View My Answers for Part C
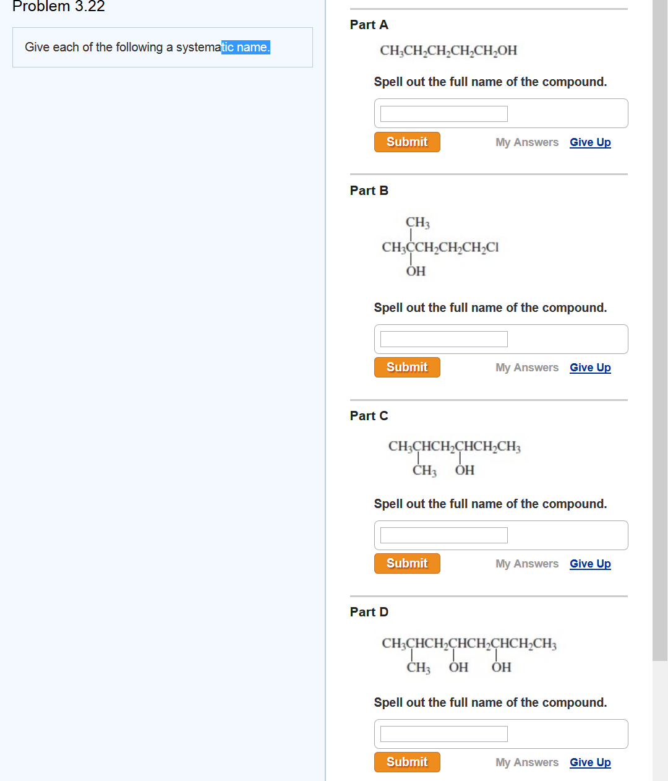Screen dimensions: 668x781 point(526,563)
